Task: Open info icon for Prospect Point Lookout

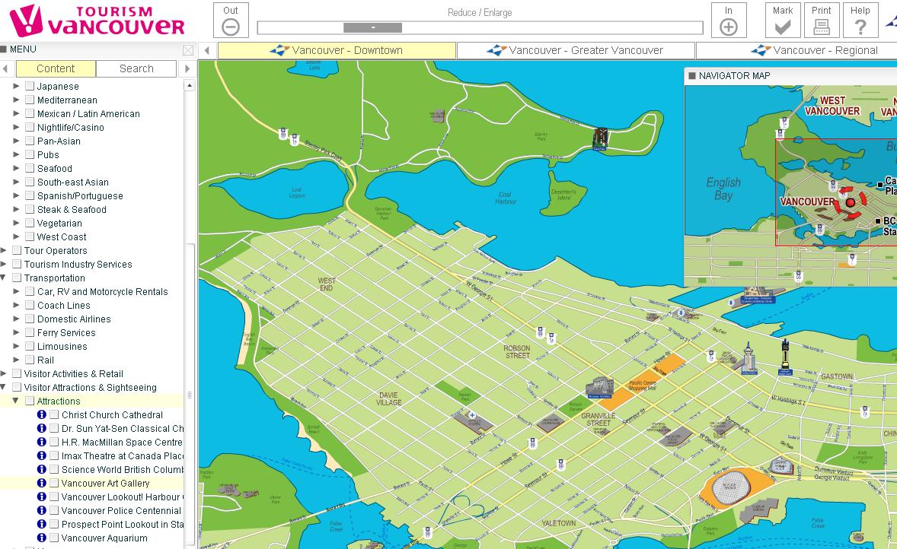Action: tap(42, 524)
